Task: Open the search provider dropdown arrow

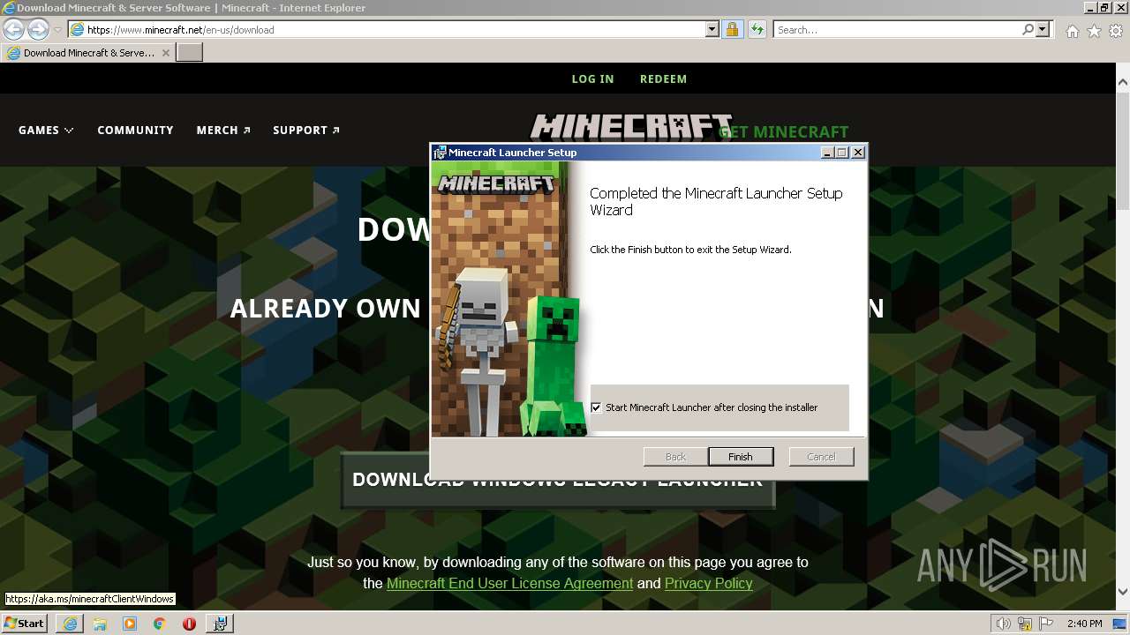Action: 1043,29
